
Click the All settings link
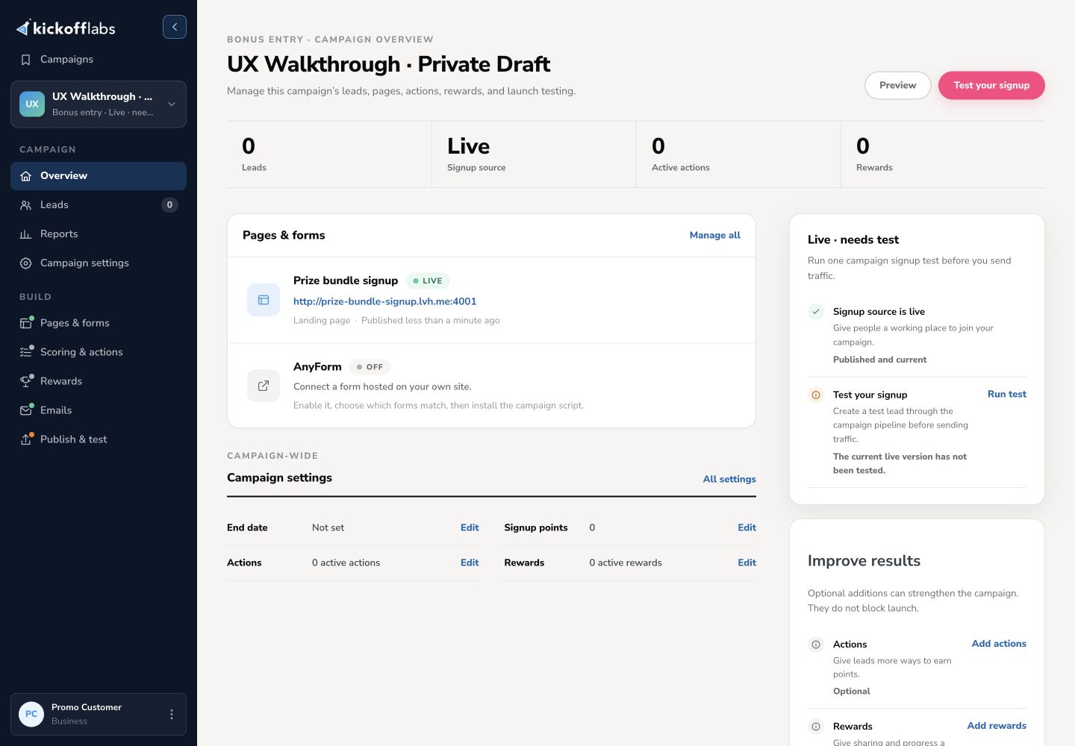tap(729, 479)
